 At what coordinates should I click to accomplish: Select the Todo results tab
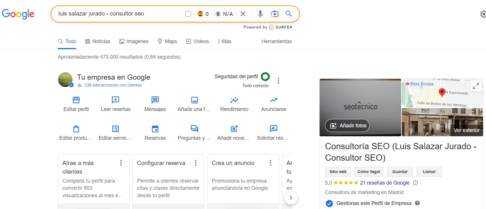[x=67, y=41]
